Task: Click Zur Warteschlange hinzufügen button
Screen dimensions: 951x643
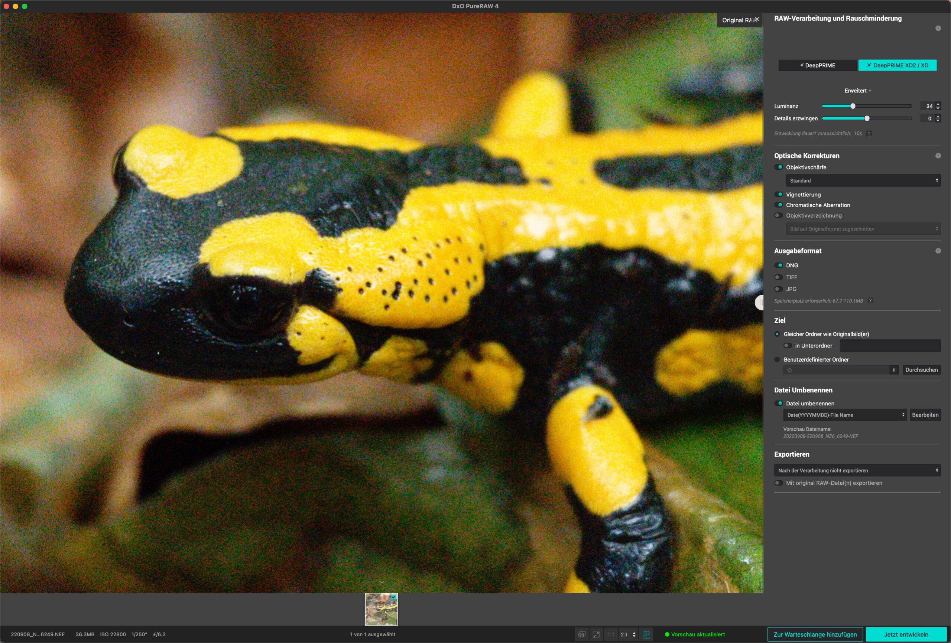Action: tap(815, 634)
